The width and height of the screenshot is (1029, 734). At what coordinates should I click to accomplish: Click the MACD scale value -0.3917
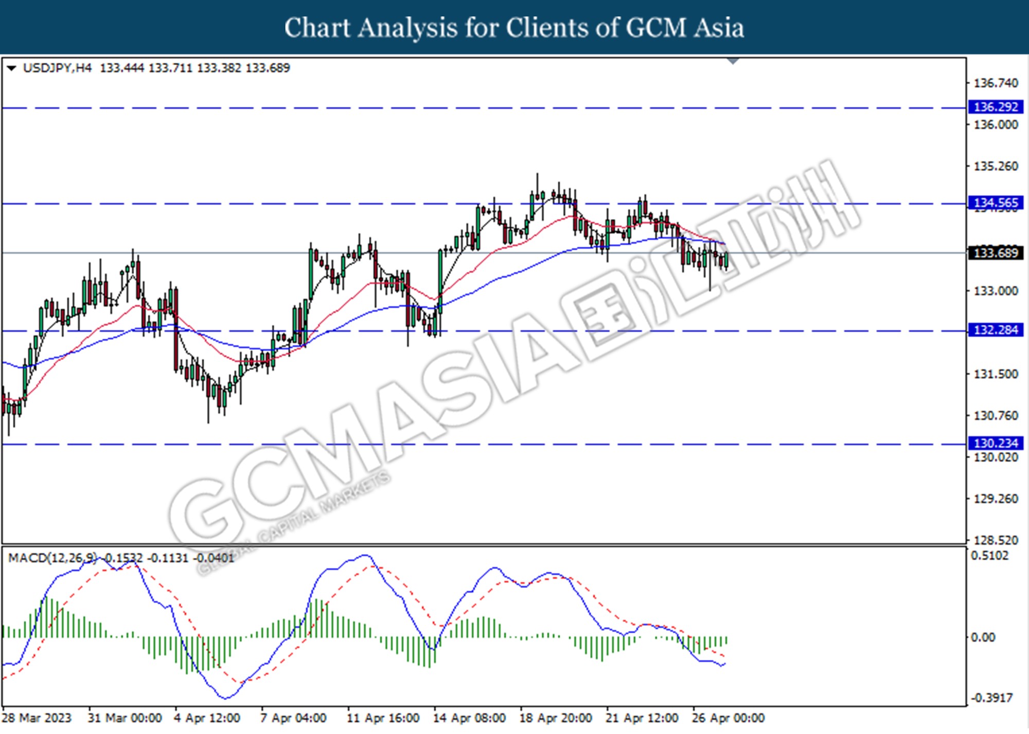point(991,698)
